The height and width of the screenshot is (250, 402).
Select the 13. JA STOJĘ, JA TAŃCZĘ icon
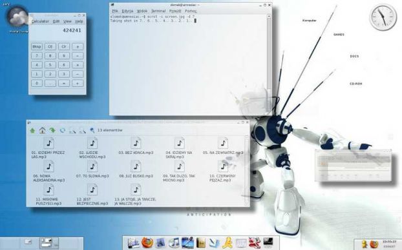[x=136, y=189]
